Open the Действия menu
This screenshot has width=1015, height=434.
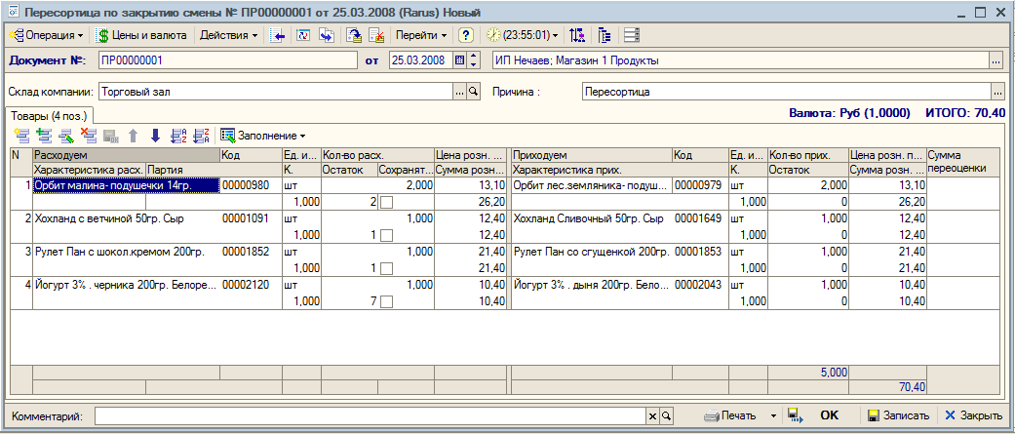click(x=228, y=35)
